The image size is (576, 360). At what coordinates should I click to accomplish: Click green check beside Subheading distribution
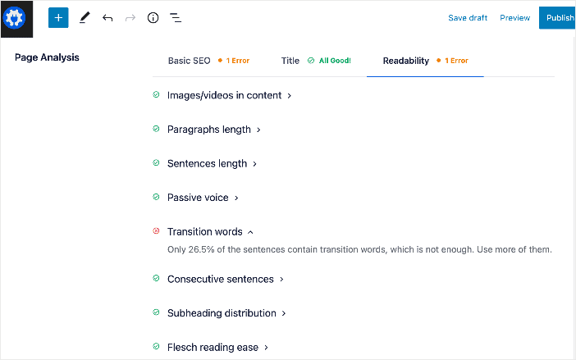[156, 312]
